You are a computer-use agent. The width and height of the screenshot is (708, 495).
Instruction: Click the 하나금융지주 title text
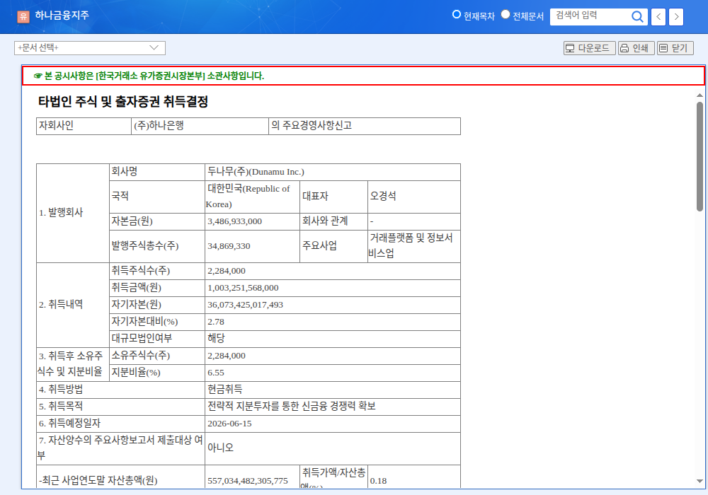[62, 16]
